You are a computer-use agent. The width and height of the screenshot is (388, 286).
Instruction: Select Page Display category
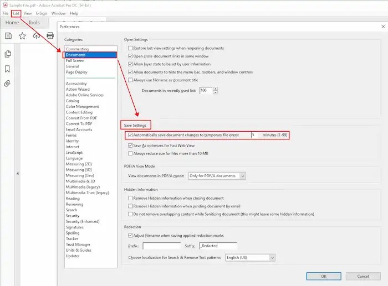coord(76,72)
